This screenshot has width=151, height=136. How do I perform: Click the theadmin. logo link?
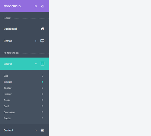tap(13, 6)
